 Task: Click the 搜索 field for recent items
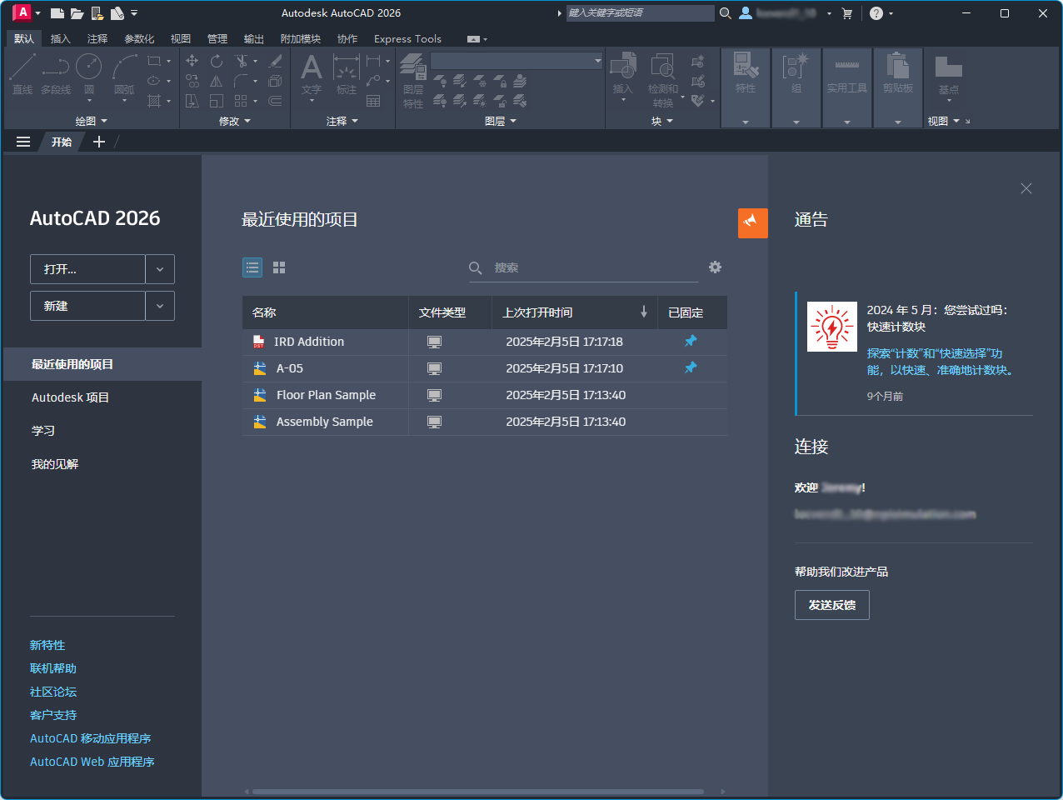tap(583, 267)
